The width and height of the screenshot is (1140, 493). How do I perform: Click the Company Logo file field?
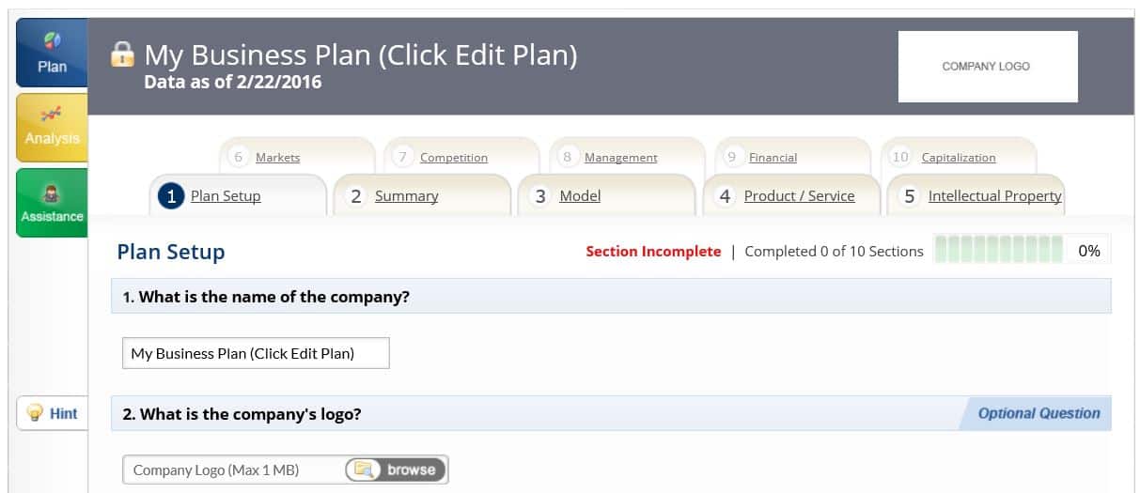[235, 470]
